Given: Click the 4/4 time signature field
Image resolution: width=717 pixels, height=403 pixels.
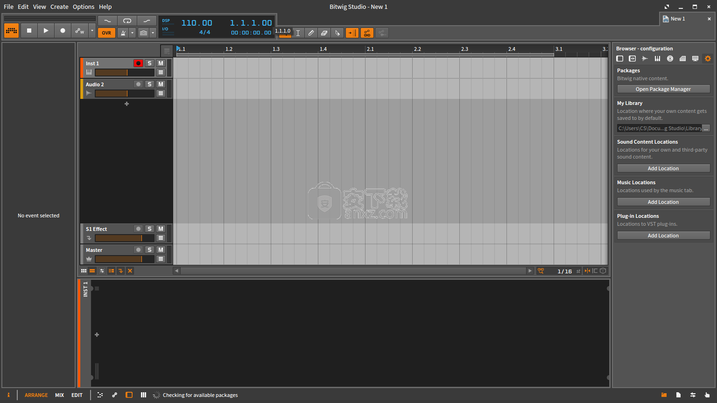Looking at the screenshot, I should 204,33.
